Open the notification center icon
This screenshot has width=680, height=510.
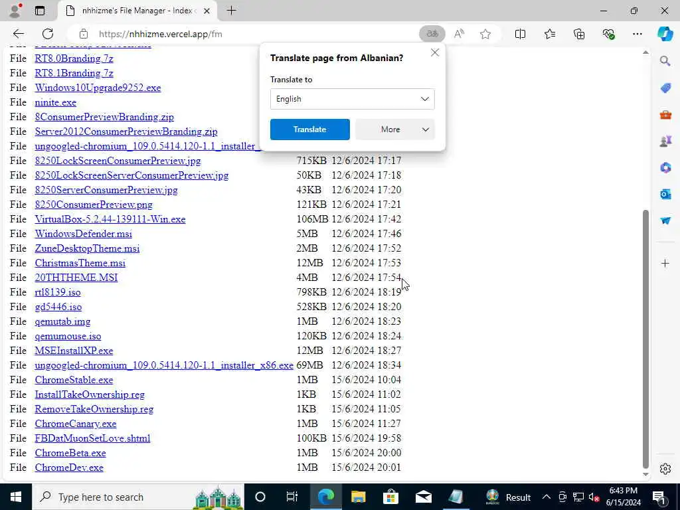click(x=659, y=497)
